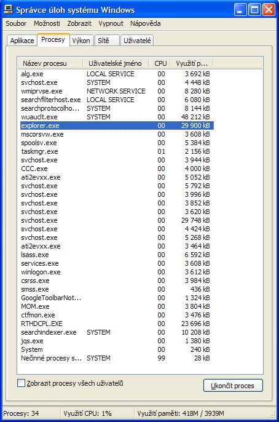This screenshot has height=422, width=279.
Task: Select the alg.exe process row
Action: (x=117, y=74)
